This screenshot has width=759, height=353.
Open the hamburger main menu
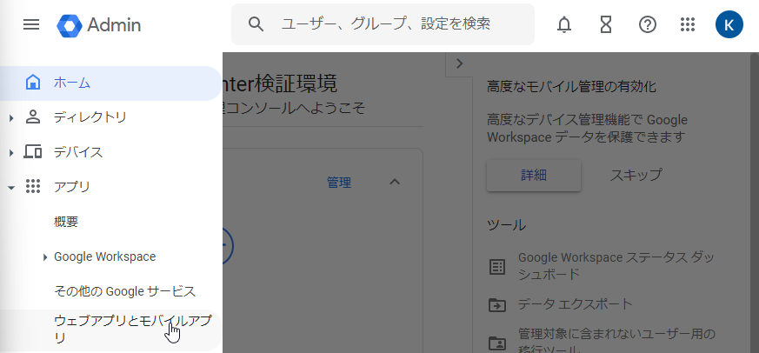31,24
